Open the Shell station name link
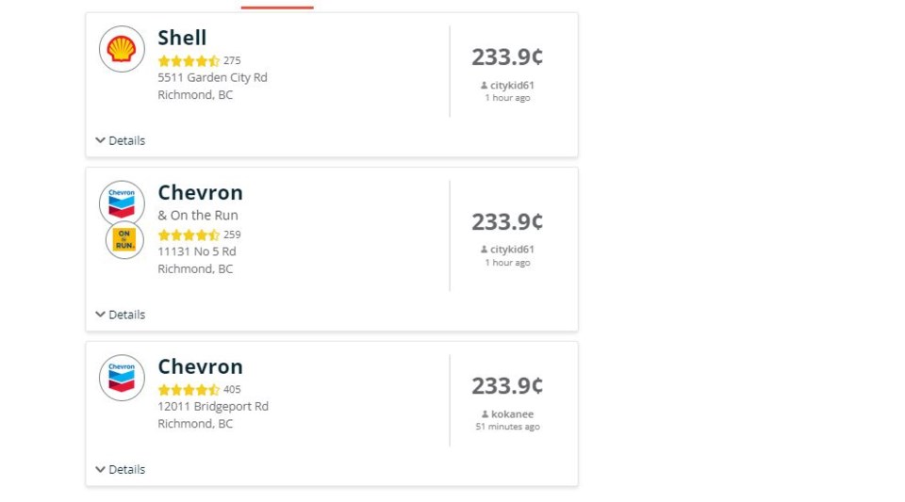905x502 pixels. [x=182, y=38]
